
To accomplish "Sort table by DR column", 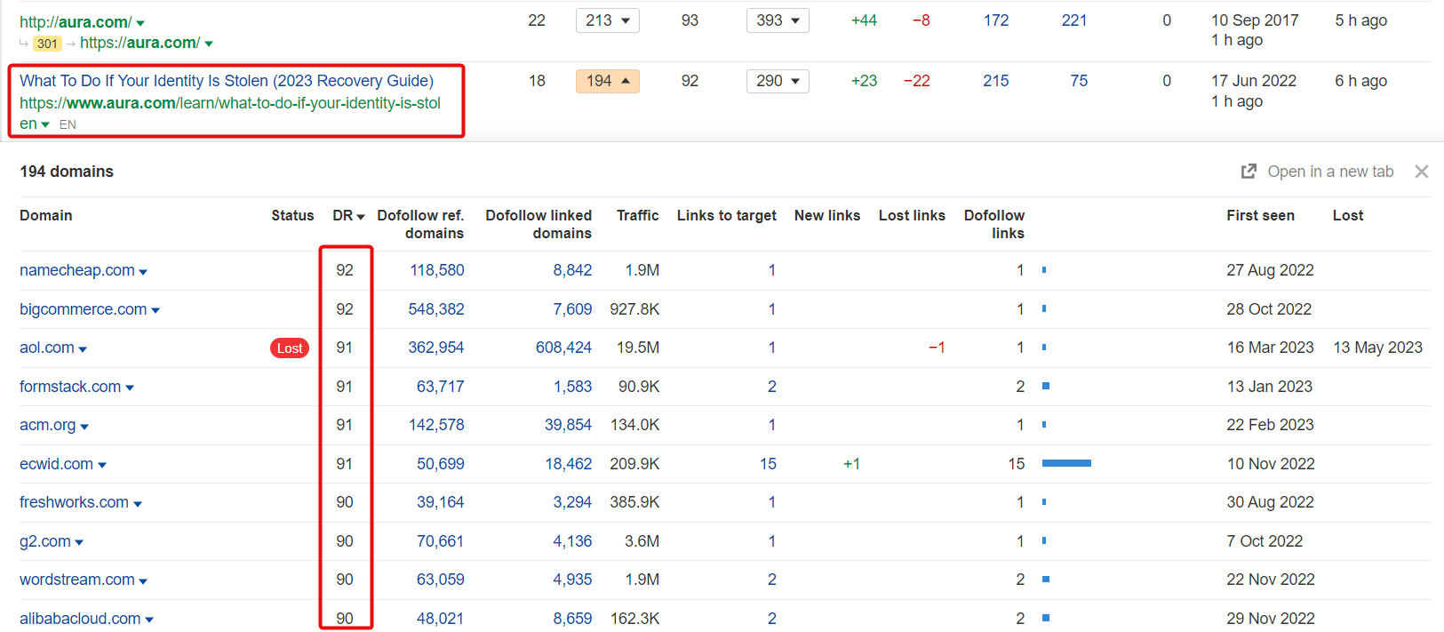I will pos(348,216).
